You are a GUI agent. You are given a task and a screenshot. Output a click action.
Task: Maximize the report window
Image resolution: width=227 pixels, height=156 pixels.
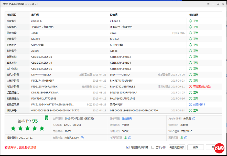tap(218, 4)
